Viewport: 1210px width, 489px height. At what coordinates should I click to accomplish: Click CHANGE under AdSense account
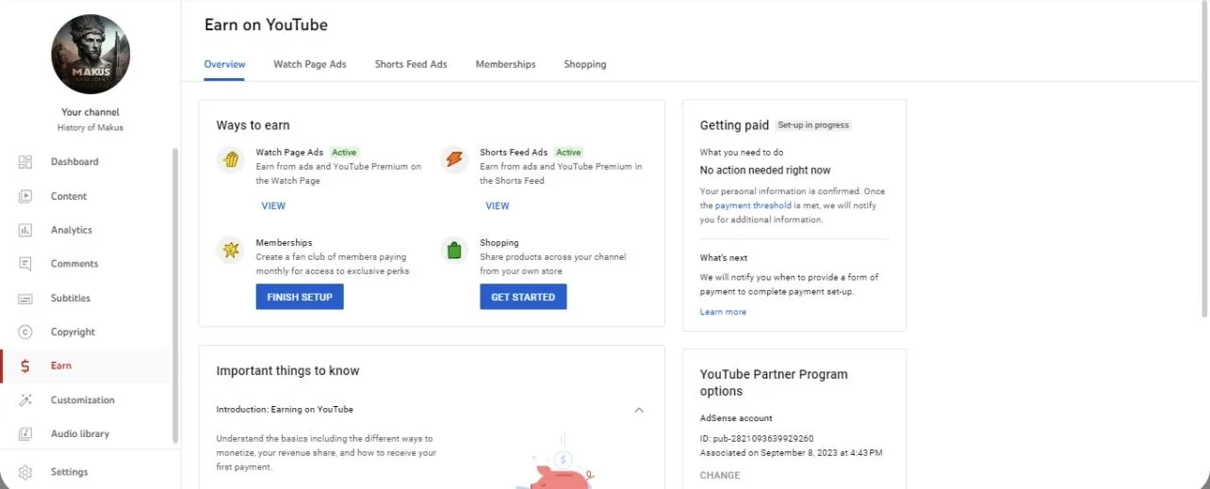pyautogui.click(x=720, y=475)
